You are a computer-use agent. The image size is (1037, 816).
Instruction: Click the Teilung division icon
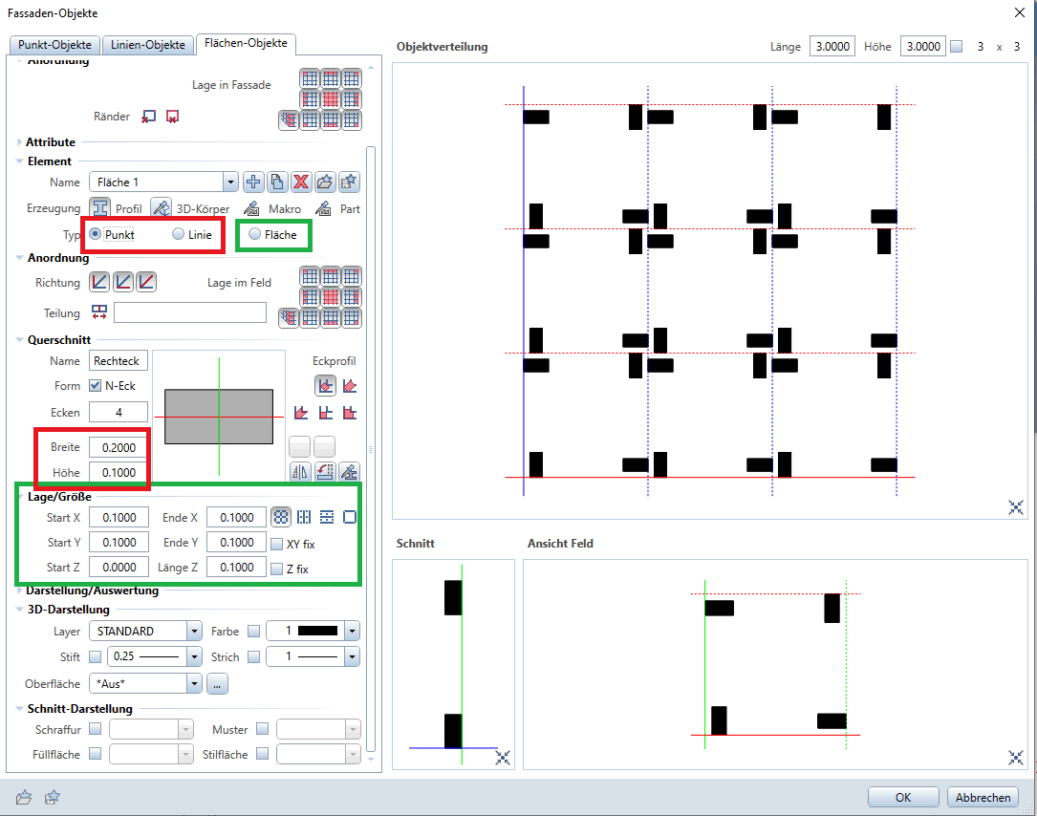click(x=99, y=312)
